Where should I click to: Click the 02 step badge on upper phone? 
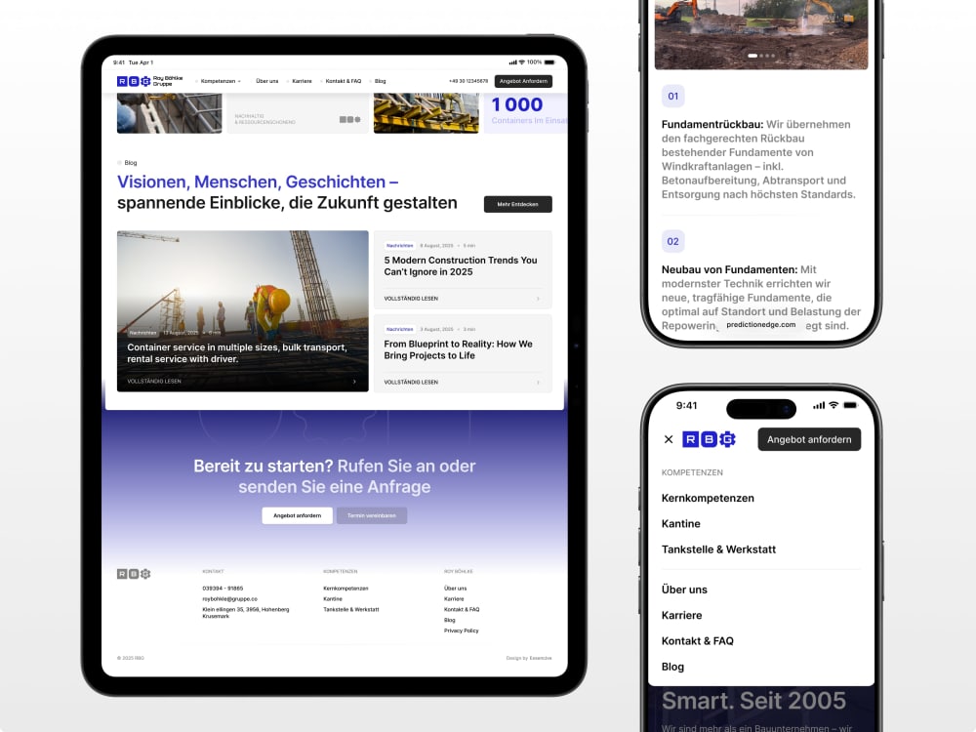(x=672, y=241)
